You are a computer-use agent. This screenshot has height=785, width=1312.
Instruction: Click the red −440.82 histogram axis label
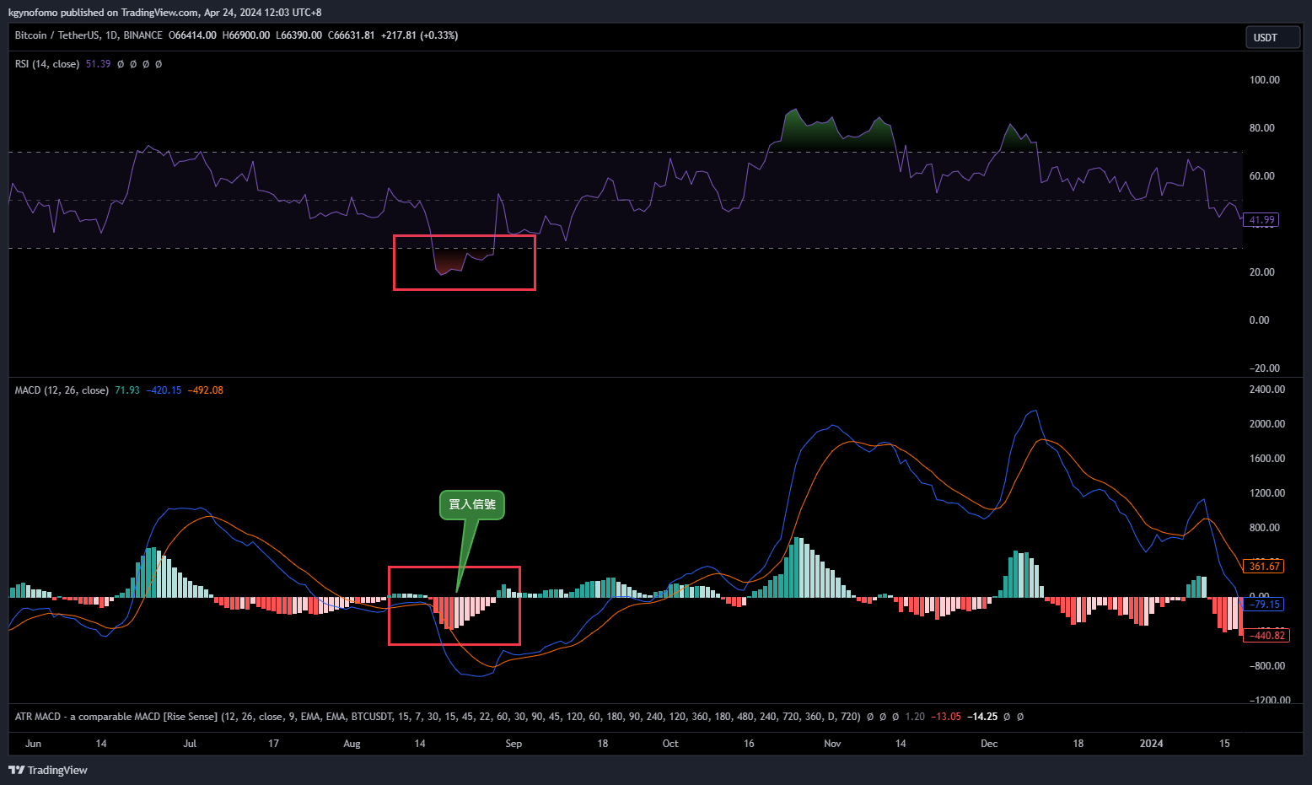pos(1266,636)
